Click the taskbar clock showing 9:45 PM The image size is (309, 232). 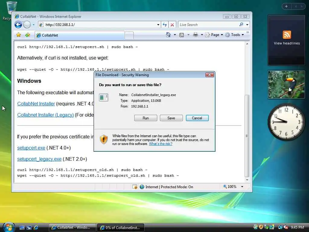(297, 227)
